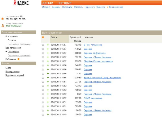
Task: Click the orange bullet before 'Для партнеров'
Action: (108, 7)
